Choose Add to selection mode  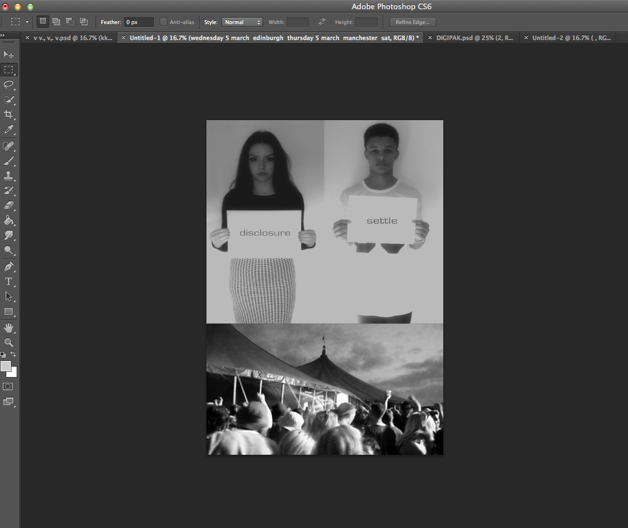click(x=57, y=22)
